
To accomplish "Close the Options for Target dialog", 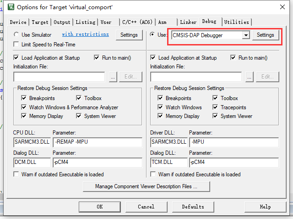I will [x=282, y=7].
